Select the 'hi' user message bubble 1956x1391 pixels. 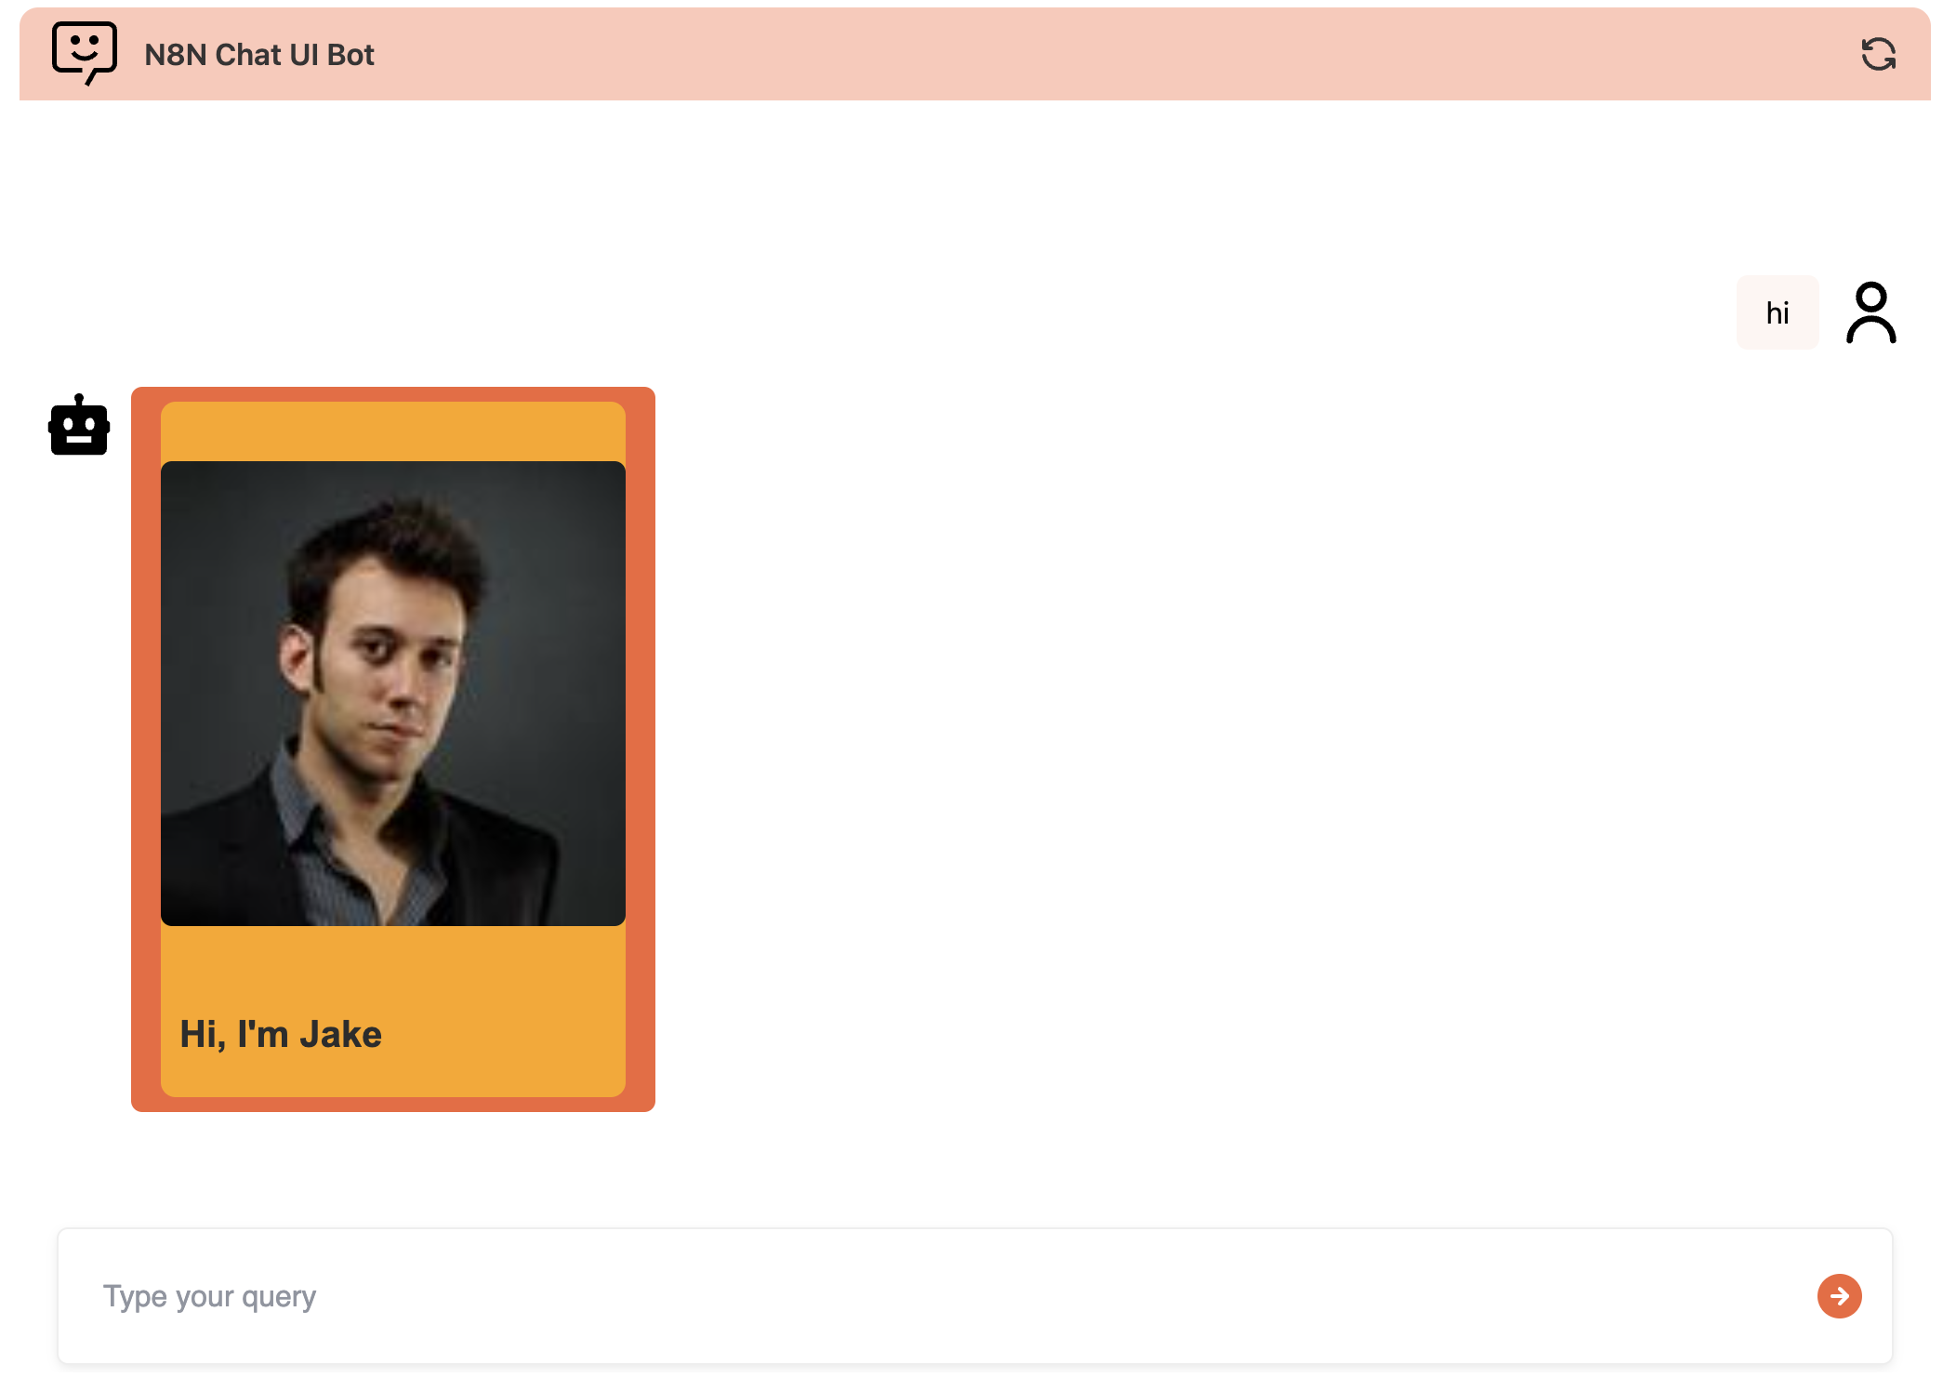coord(1777,312)
